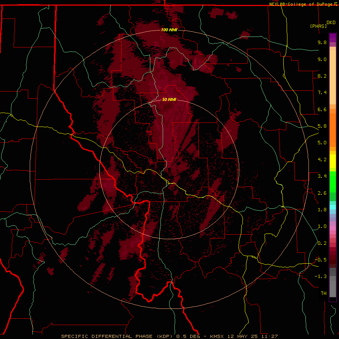
Task: Click the 5.8 value on the color scale
Action: pyautogui.click(x=322, y=126)
